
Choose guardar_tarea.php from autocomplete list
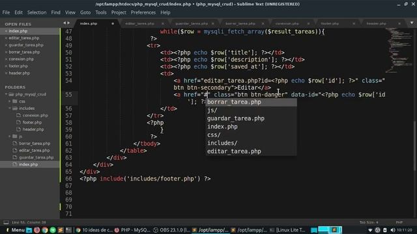(251, 118)
